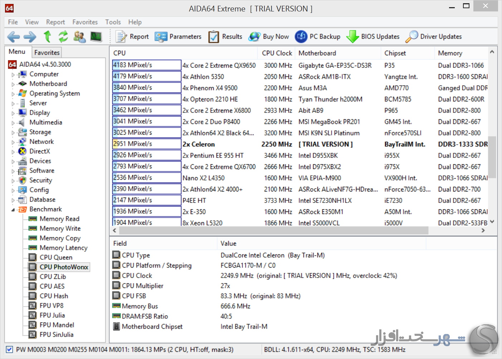Sort by Chipset column header
Screen dimensions: 502x359
408,53
